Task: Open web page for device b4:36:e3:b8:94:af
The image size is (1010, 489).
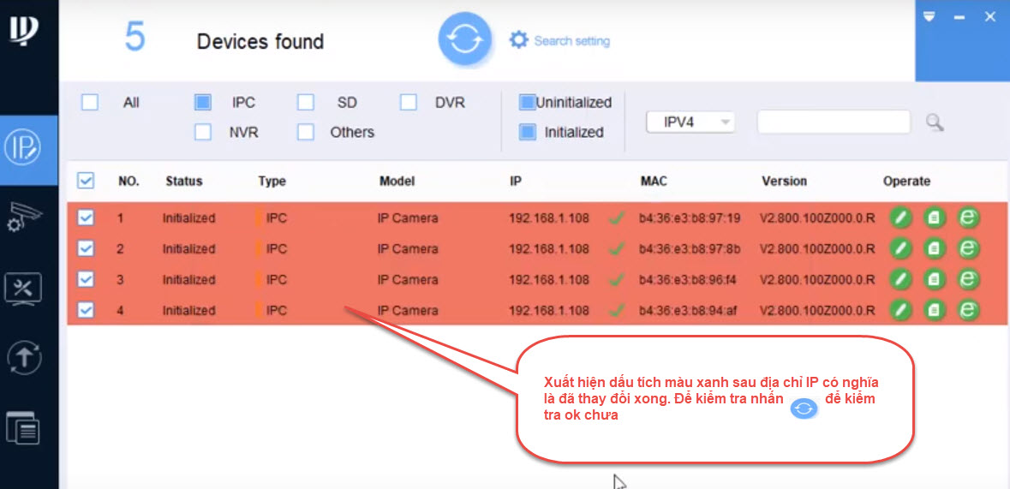Action: pyautogui.click(x=967, y=310)
